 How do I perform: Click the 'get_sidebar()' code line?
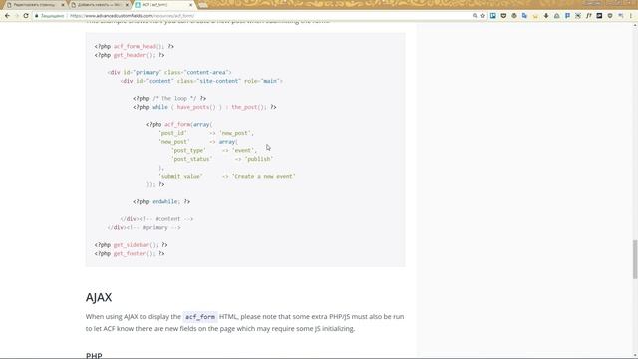[131, 245]
